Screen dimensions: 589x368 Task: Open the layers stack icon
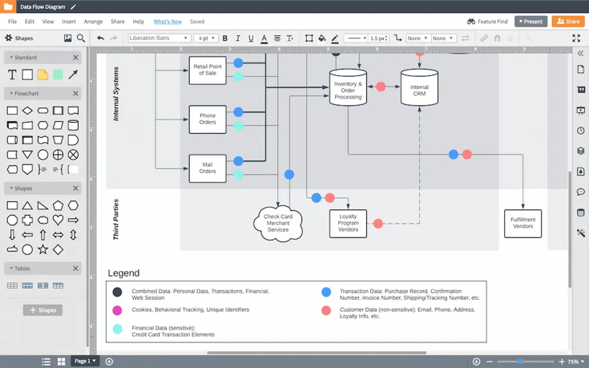tap(581, 151)
